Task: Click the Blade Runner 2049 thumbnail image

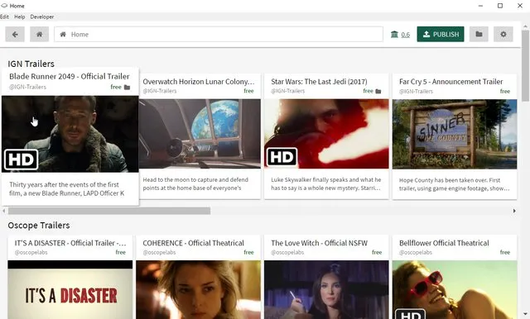Action: pyautogui.click(x=70, y=134)
